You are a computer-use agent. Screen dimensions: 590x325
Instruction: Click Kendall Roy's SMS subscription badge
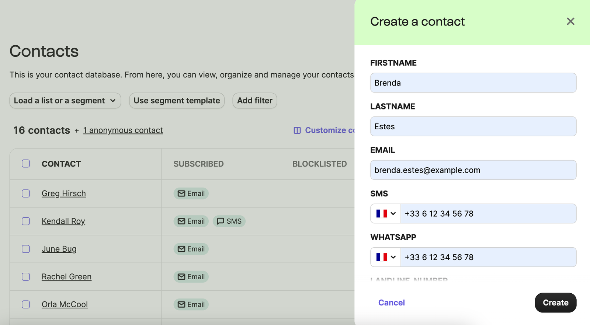click(229, 221)
